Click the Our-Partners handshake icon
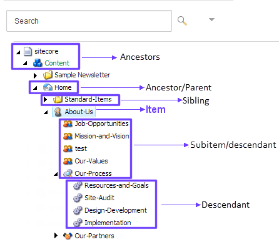Screen dimensions: 279x242 click(68, 236)
